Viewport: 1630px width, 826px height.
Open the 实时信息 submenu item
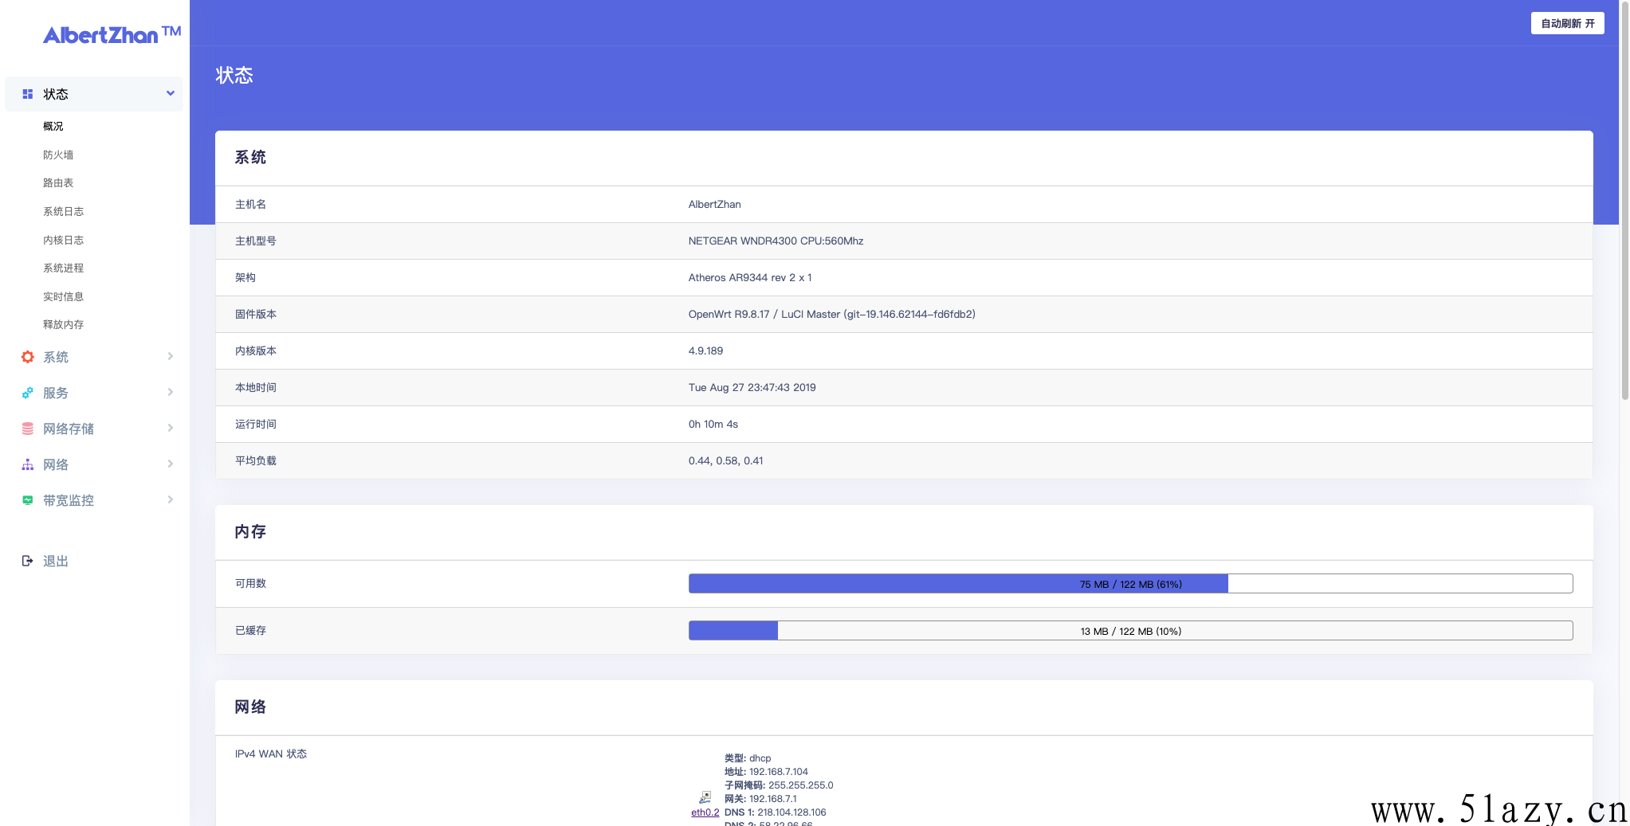(x=63, y=296)
